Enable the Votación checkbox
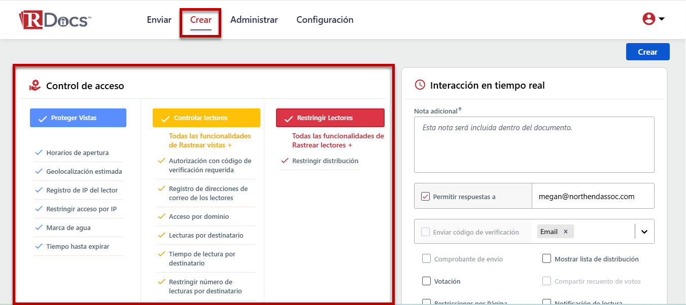686x305 pixels. tap(426, 281)
